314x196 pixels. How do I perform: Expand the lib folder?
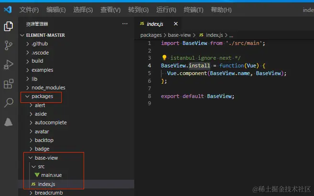[28, 79]
